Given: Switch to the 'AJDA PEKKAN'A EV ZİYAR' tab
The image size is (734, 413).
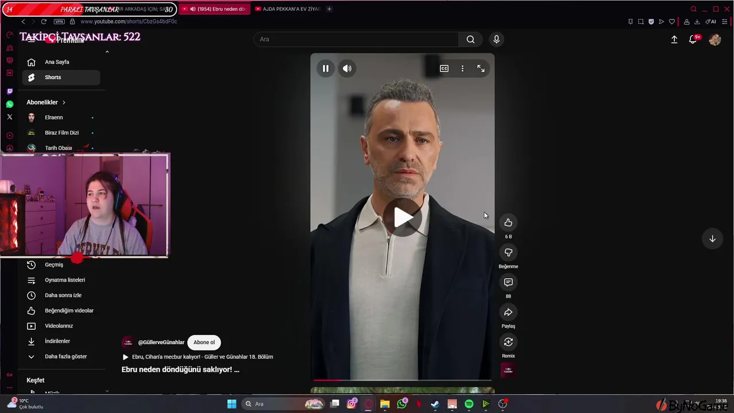Looking at the screenshot, I should click(287, 9).
